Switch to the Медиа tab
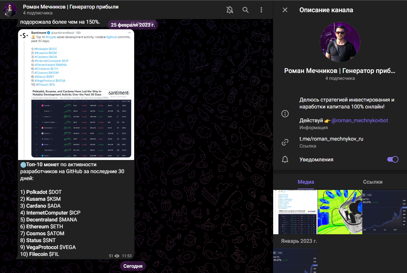Screen dimensions: 407x273 tap(306, 182)
